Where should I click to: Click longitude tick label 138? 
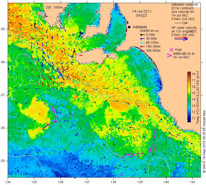point(113,182)
